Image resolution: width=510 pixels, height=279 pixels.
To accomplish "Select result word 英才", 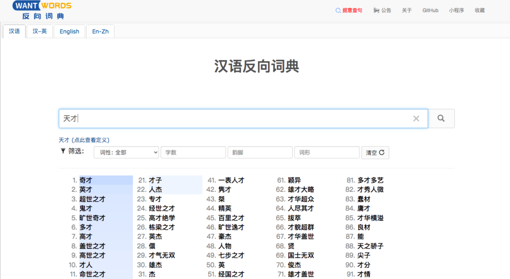I will click(x=86, y=189).
